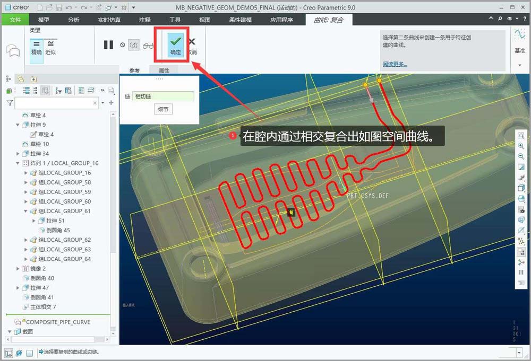Click the refit zoom icon
531x361 pixels.
tap(521, 136)
